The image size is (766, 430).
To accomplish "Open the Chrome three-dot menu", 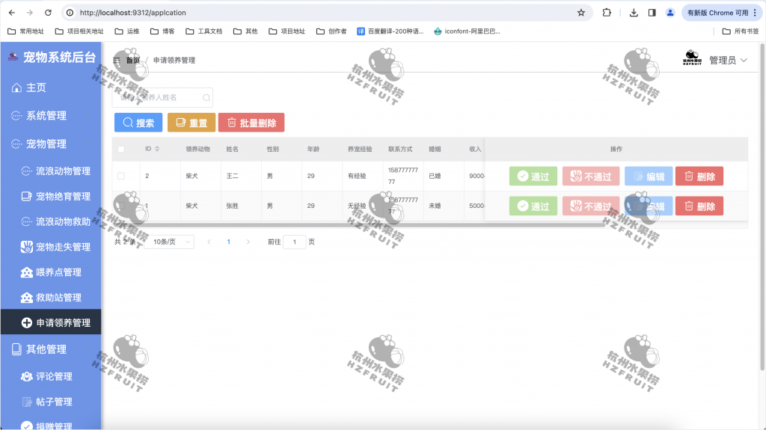I will pyautogui.click(x=755, y=13).
